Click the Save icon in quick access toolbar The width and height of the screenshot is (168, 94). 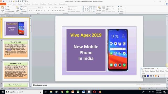[x=4, y=1]
